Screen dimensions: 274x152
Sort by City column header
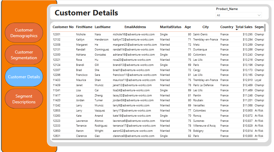206,27
